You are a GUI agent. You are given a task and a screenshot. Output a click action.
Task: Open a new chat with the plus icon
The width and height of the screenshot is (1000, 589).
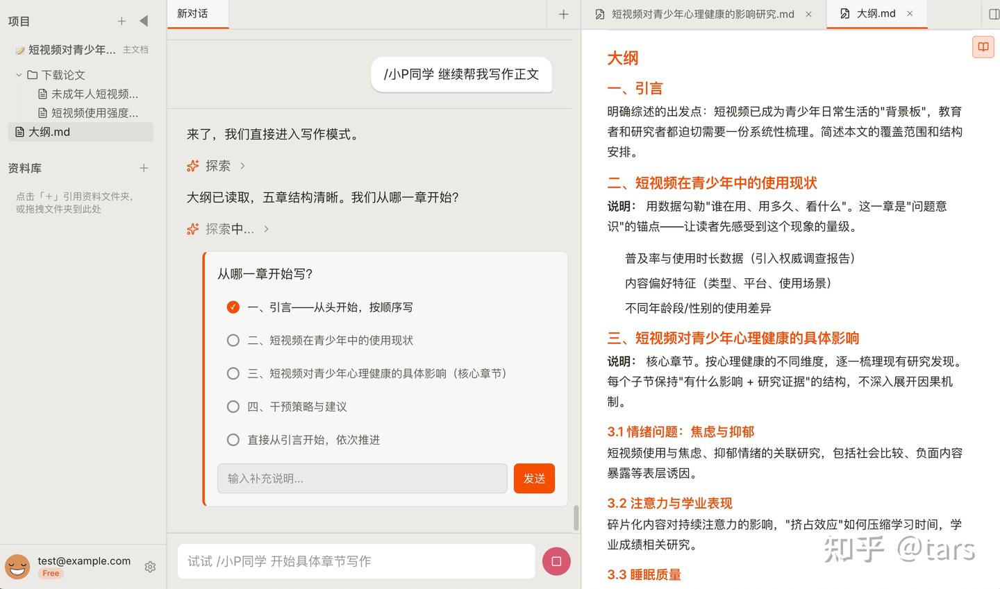pyautogui.click(x=563, y=14)
